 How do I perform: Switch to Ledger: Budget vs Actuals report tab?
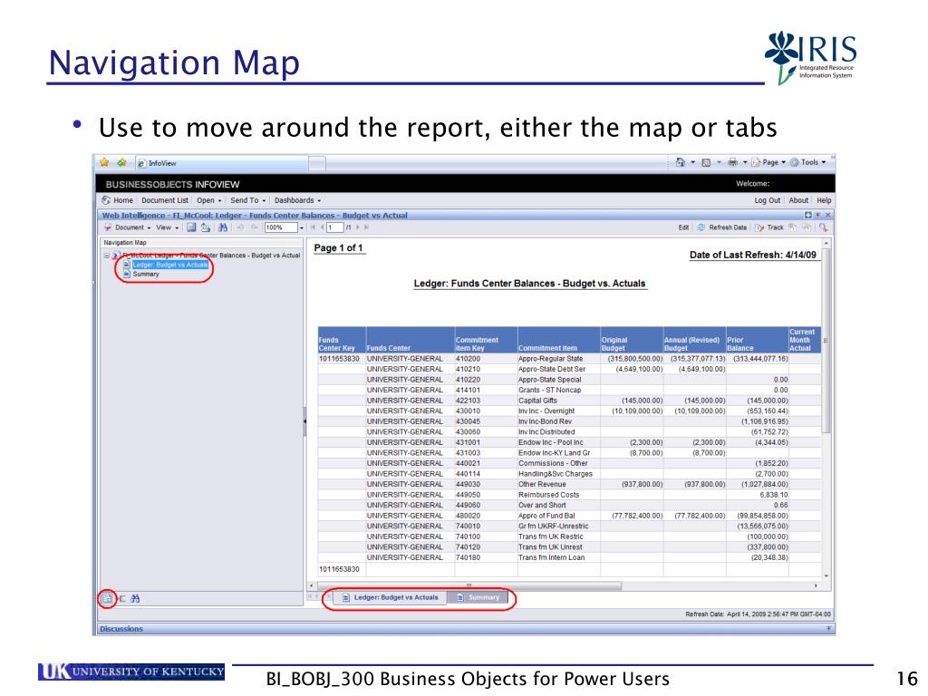[391, 598]
